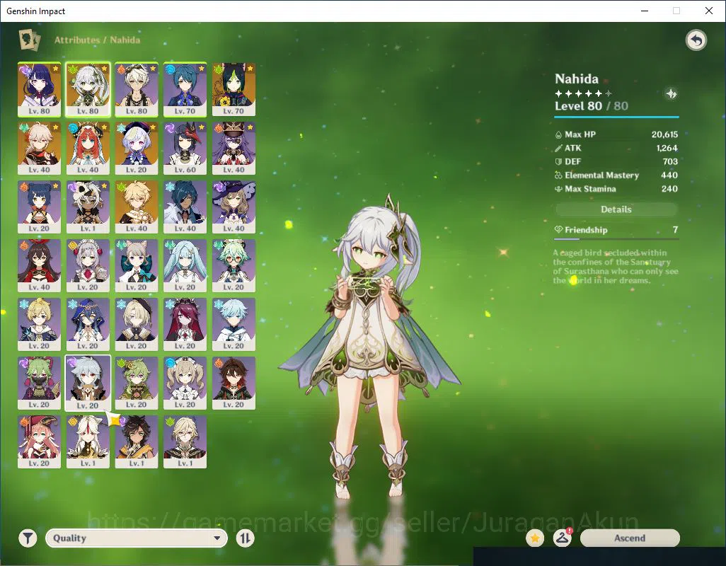The width and height of the screenshot is (726, 566).
Task: Toggle the sort order arrows button
Action: click(x=245, y=538)
